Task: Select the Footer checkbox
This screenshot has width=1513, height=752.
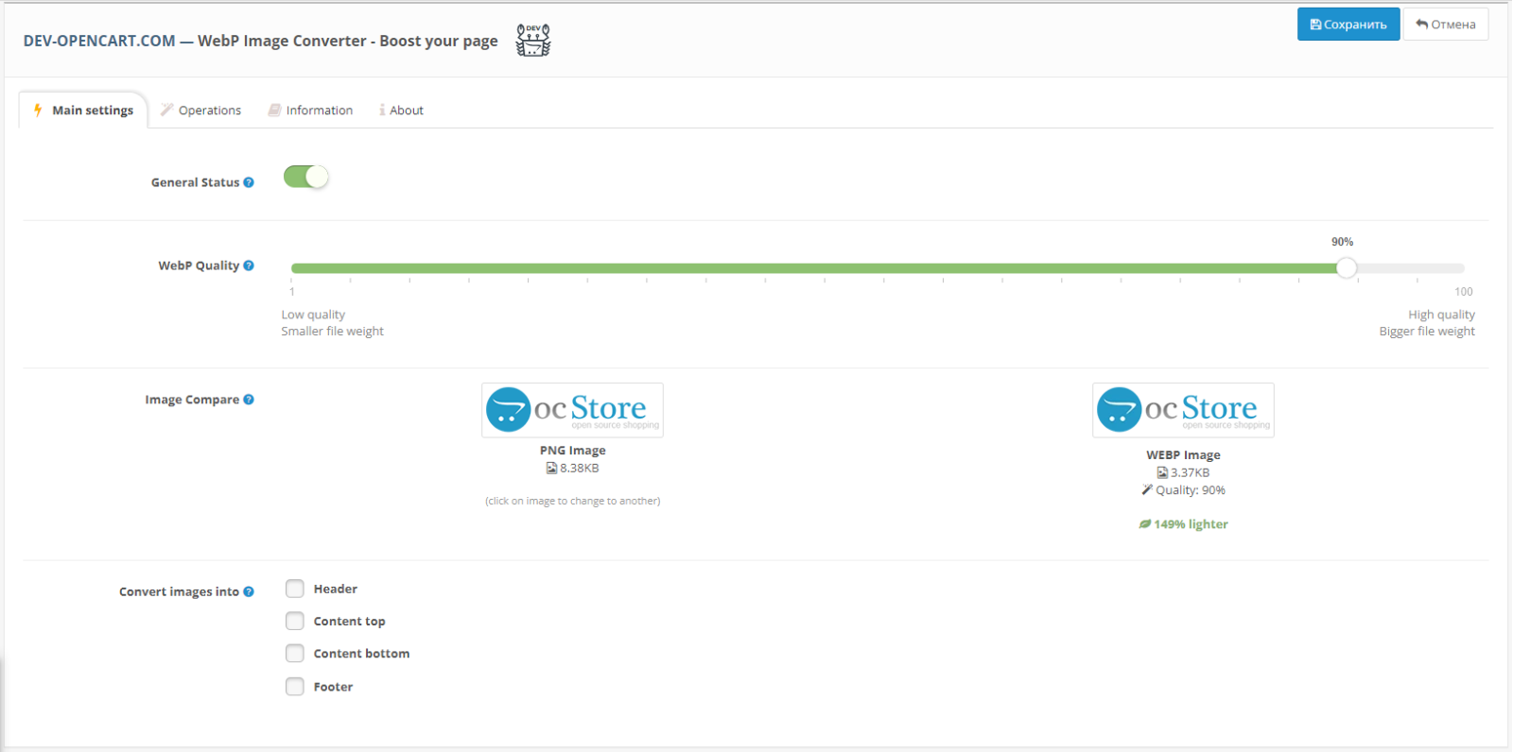Action: tap(295, 687)
